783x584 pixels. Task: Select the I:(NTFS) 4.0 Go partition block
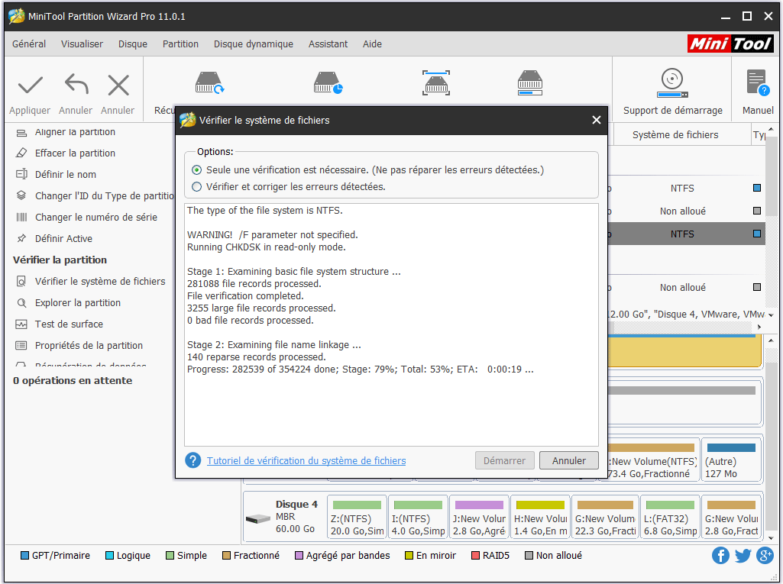[x=418, y=517]
